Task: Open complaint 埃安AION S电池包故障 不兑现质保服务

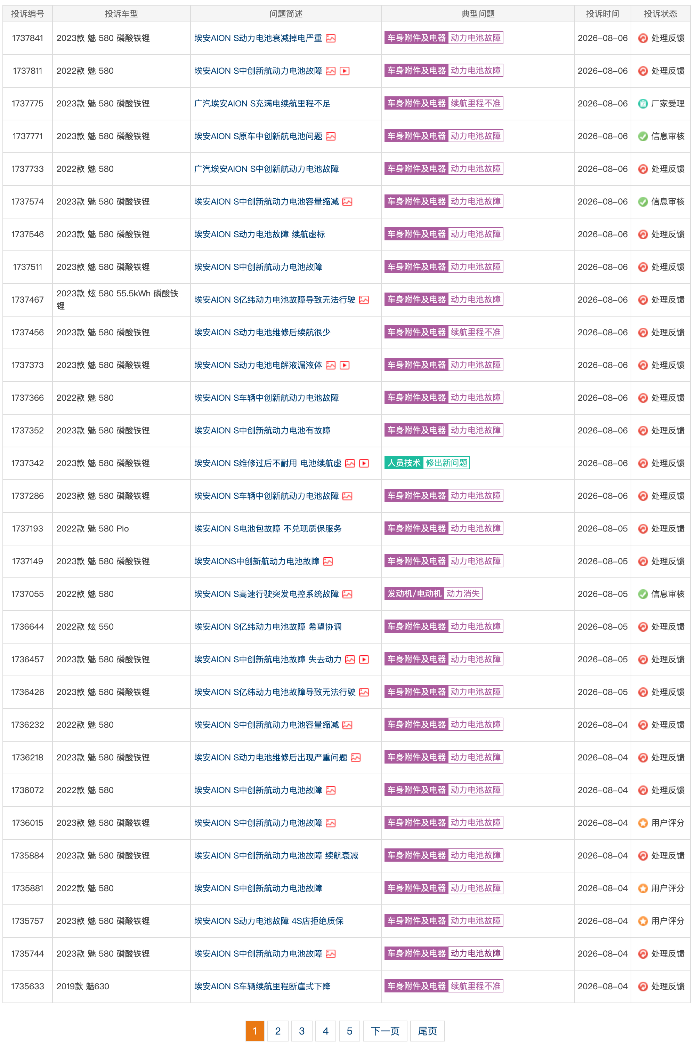Action: 268,528
